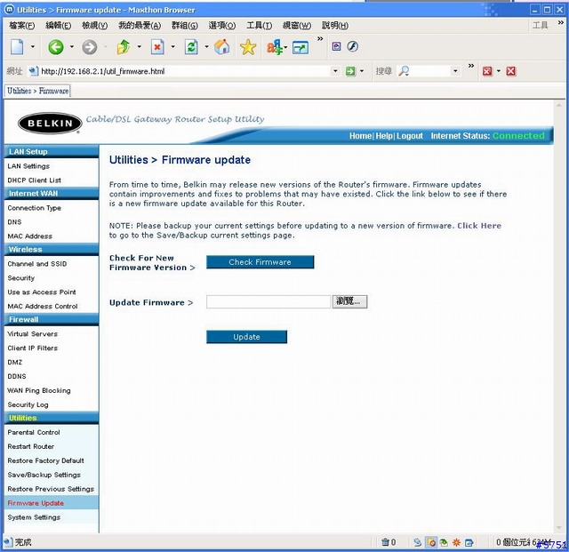569x552 pixels.
Task: Click the Stop loading icon with red X
Action: pyautogui.click(x=157, y=47)
